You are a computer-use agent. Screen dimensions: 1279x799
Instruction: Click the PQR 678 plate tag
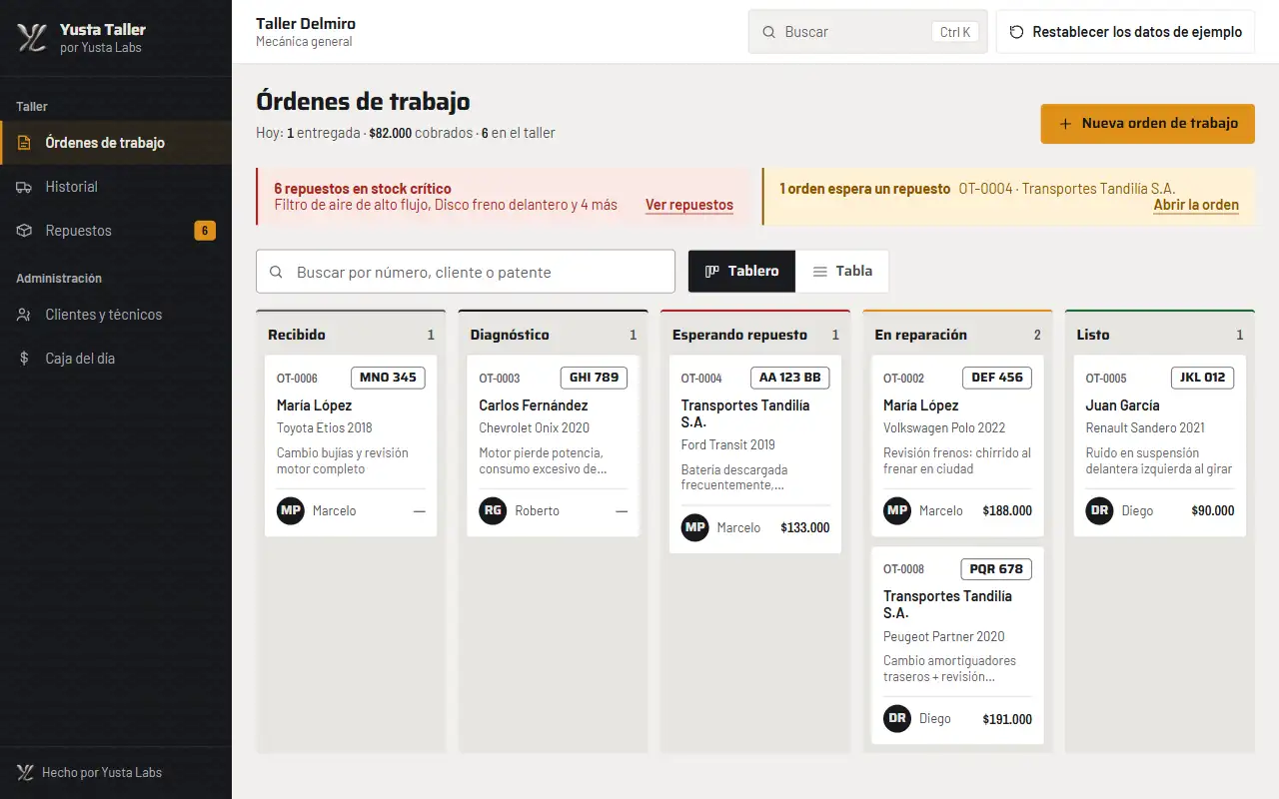tap(996, 569)
